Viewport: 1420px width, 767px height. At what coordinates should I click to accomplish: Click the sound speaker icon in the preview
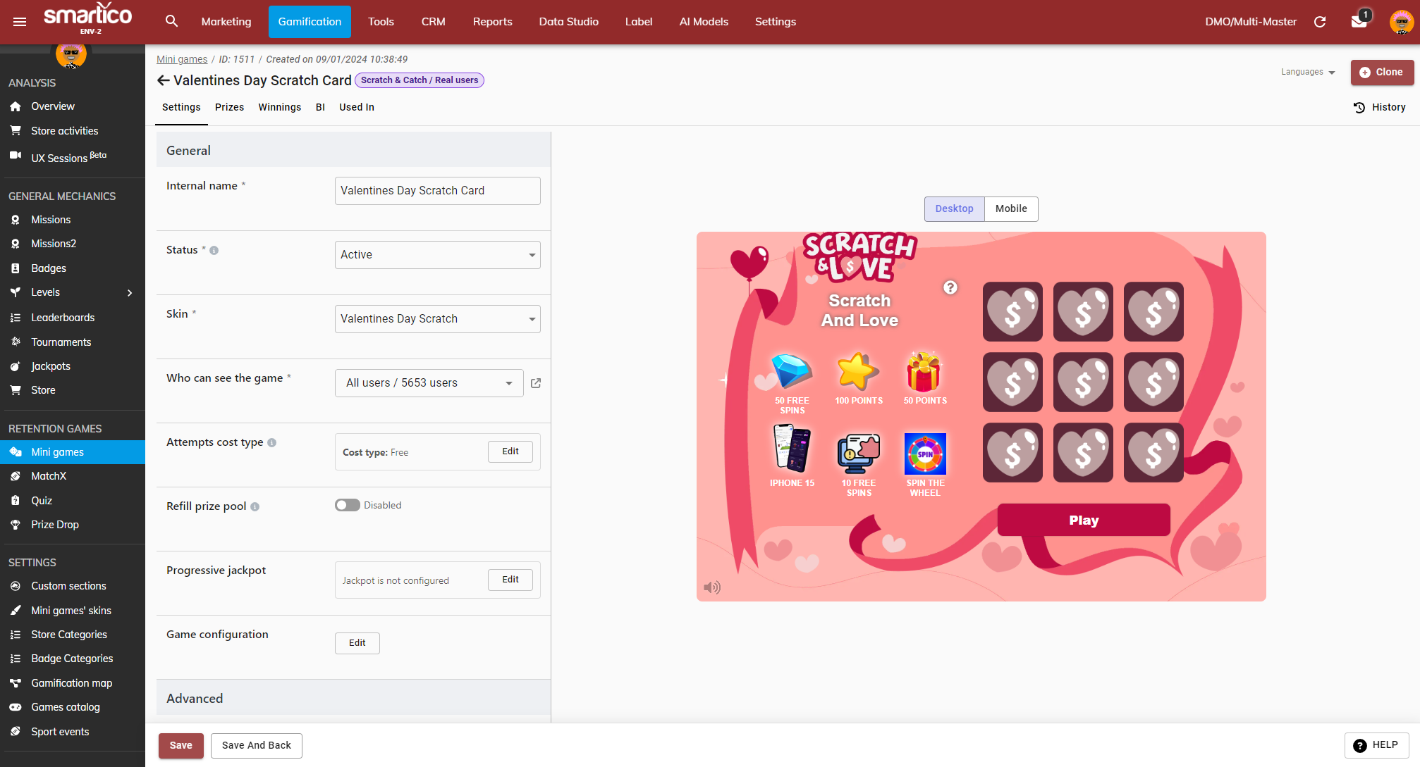(712, 587)
